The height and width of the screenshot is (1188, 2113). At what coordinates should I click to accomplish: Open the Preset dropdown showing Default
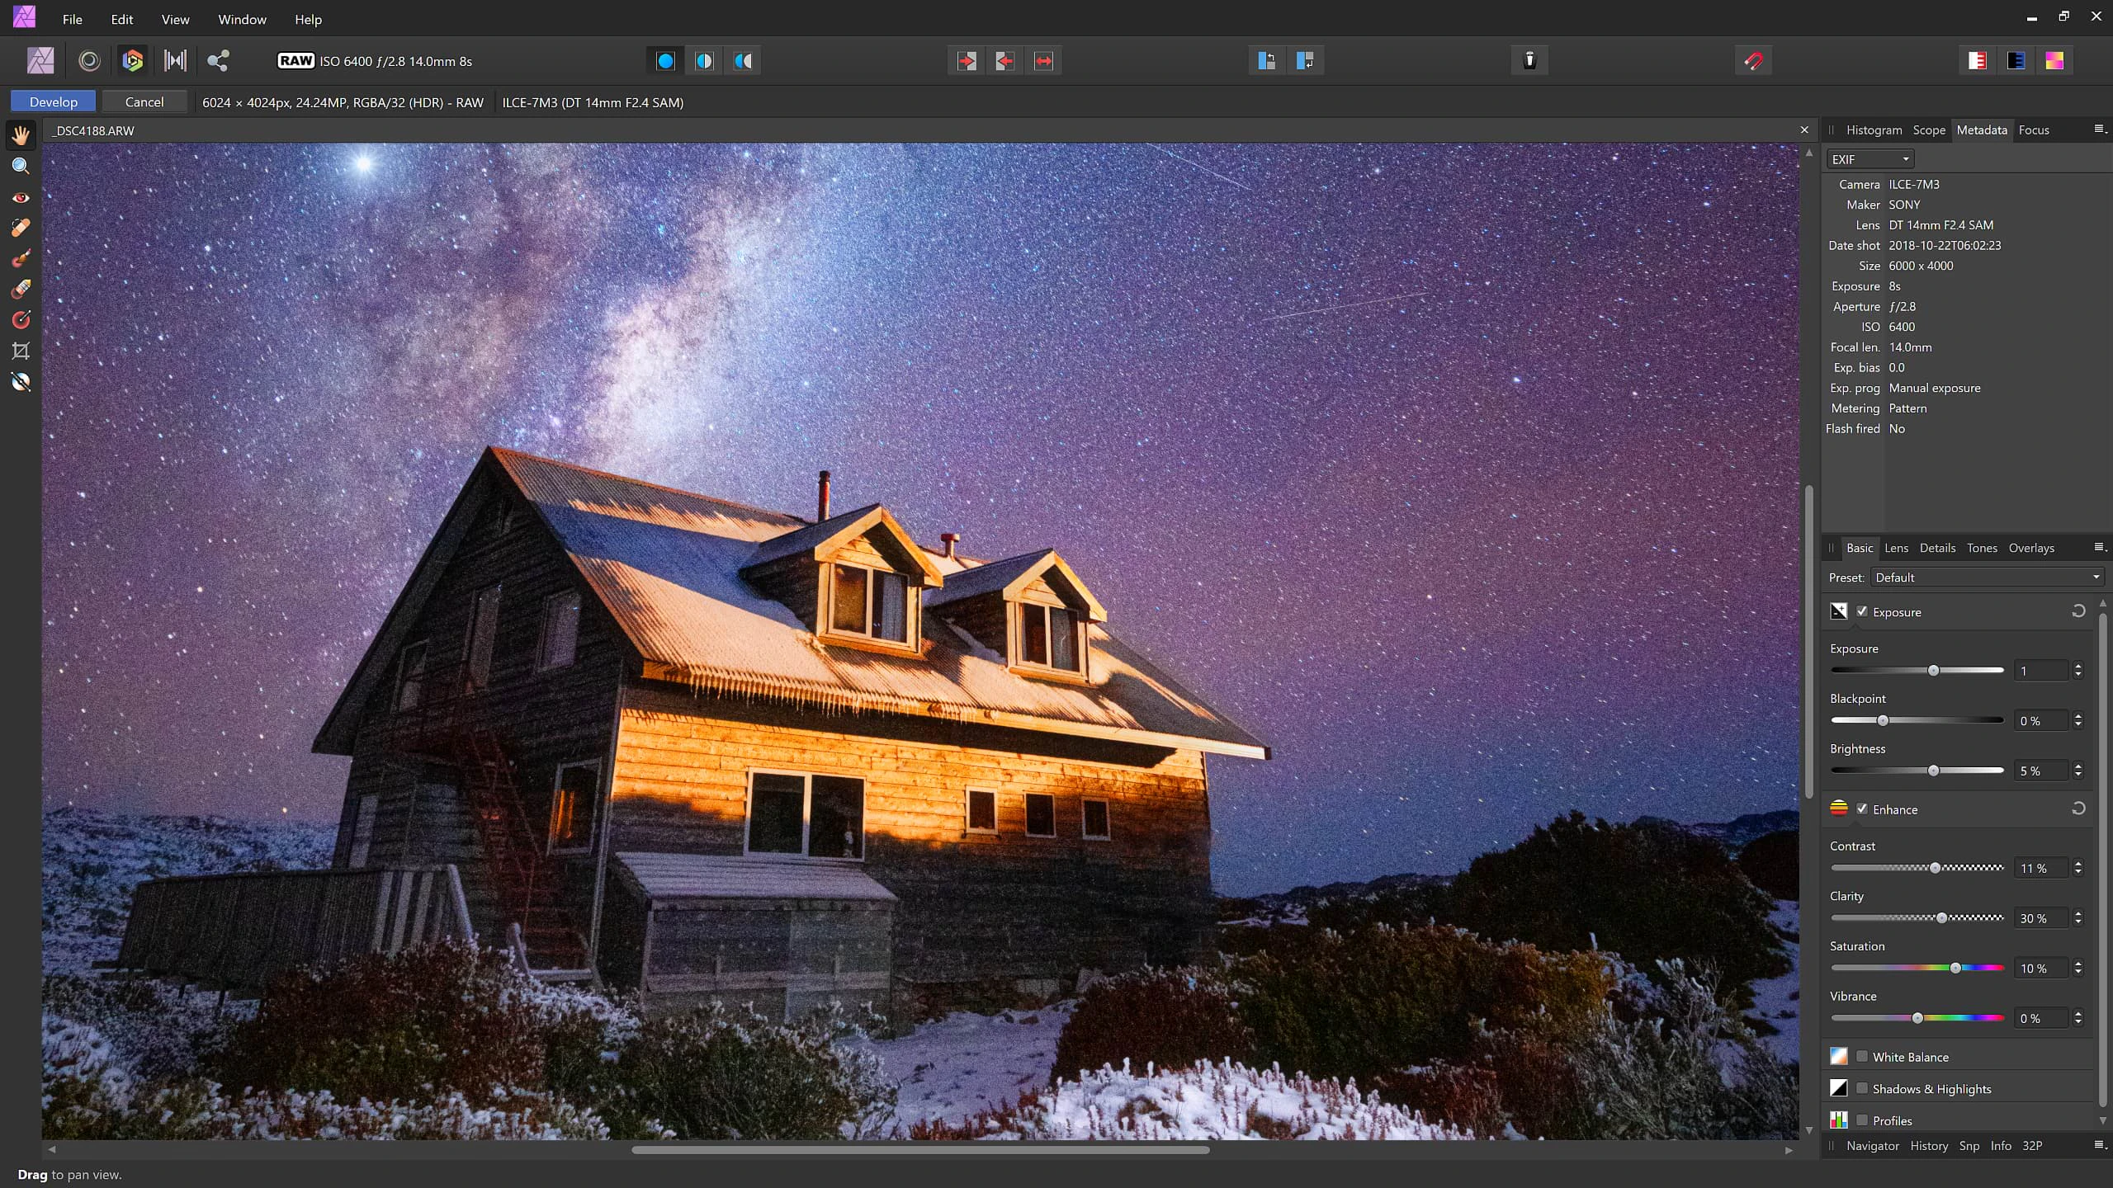(x=1987, y=577)
